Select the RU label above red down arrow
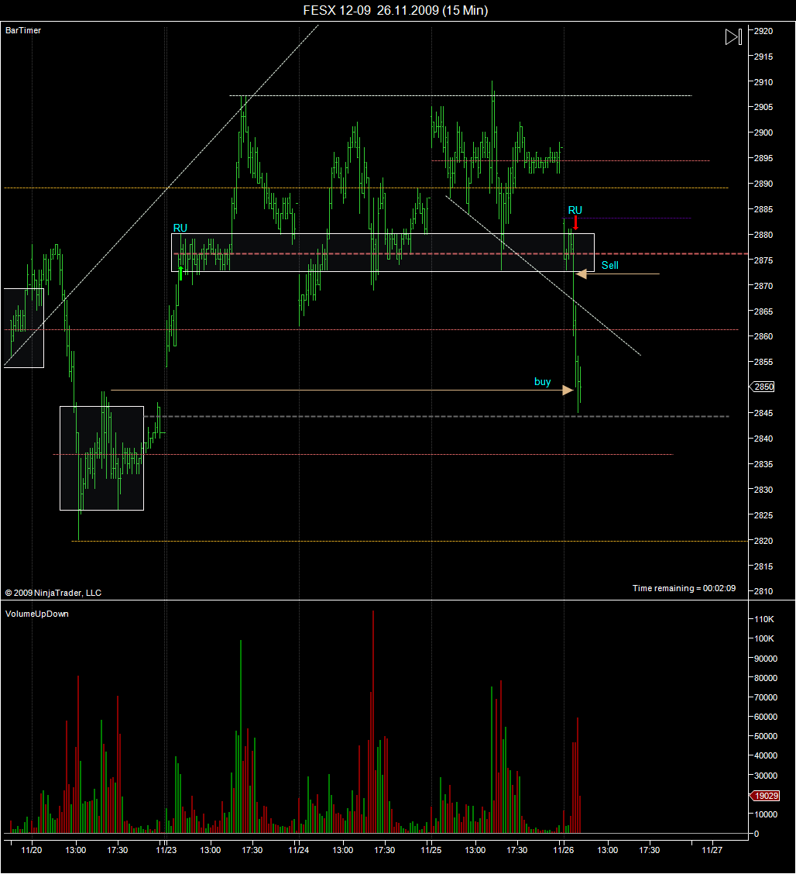 tap(575, 210)
